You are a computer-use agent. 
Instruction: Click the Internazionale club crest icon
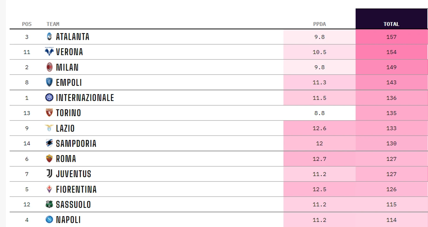pyautogui.click(x=49, y=98)
